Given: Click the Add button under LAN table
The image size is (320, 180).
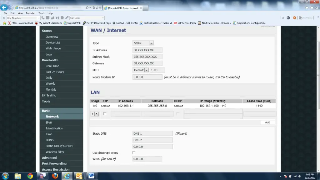Looking at the screenshot, I should coord(267,122).
